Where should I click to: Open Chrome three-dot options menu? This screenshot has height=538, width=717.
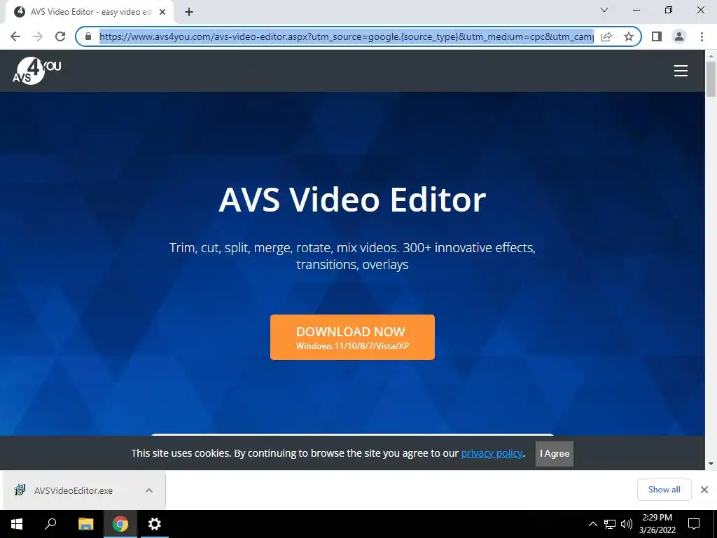(x=702, y=36)
